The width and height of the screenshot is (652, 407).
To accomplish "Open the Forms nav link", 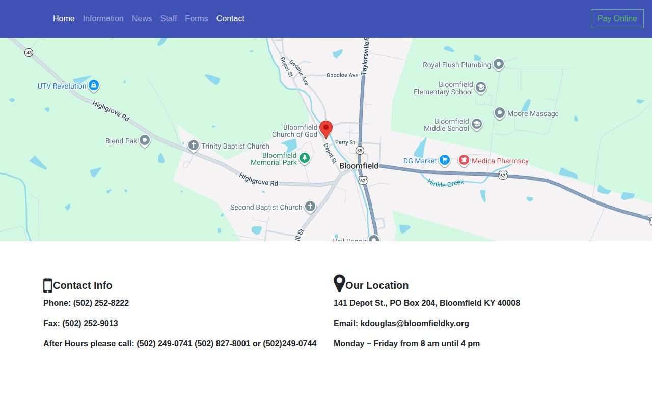I will [197, 19].
